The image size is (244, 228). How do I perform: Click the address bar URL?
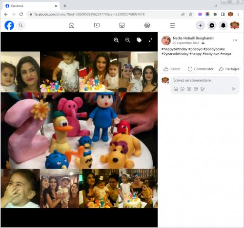click(x=89, y=14)
